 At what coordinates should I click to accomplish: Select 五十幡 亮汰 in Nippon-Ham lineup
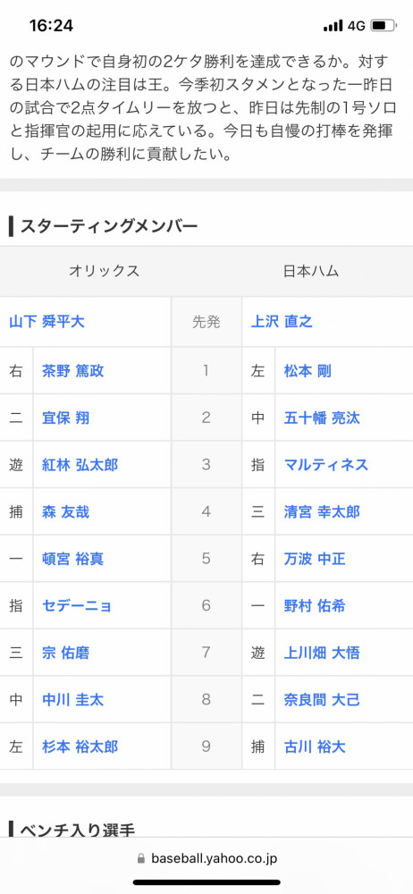(322, 417)
